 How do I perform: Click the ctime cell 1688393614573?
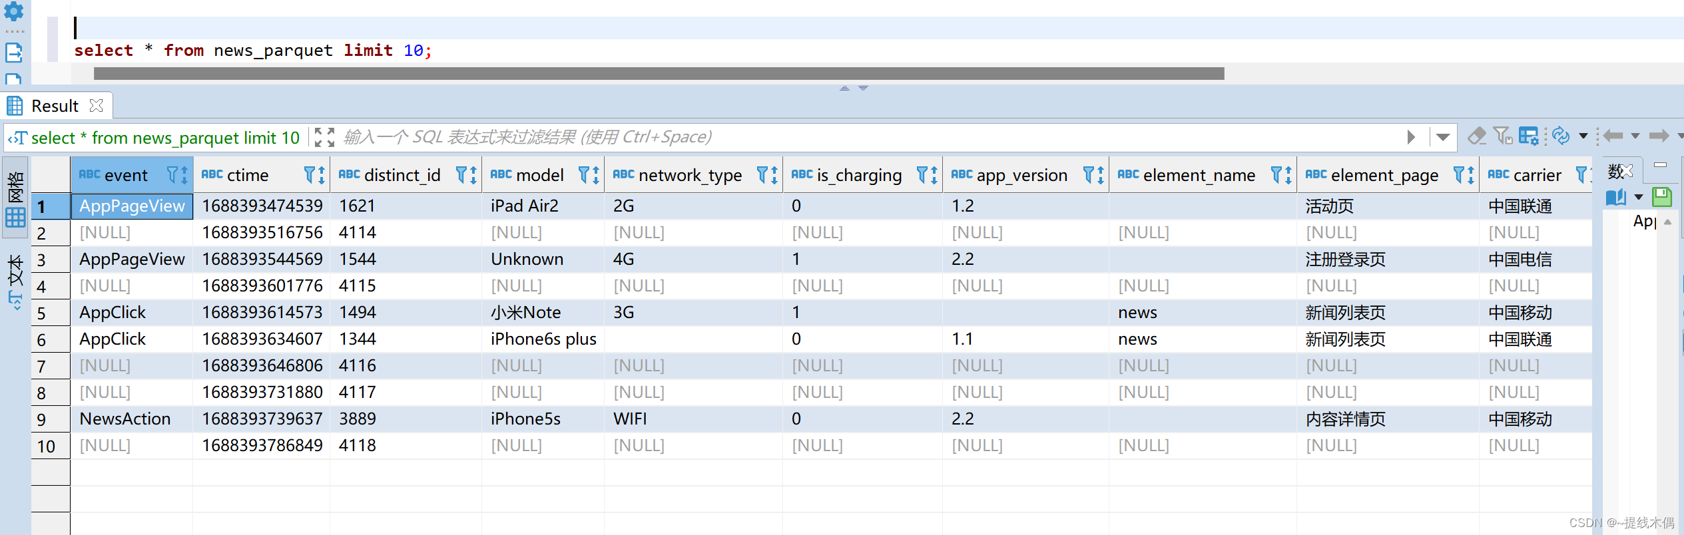point(262,313)
